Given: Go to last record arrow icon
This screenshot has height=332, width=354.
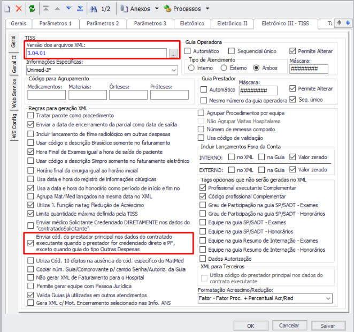Looking at the screenshot, I should pyautogui.click(x=80, y=9).
